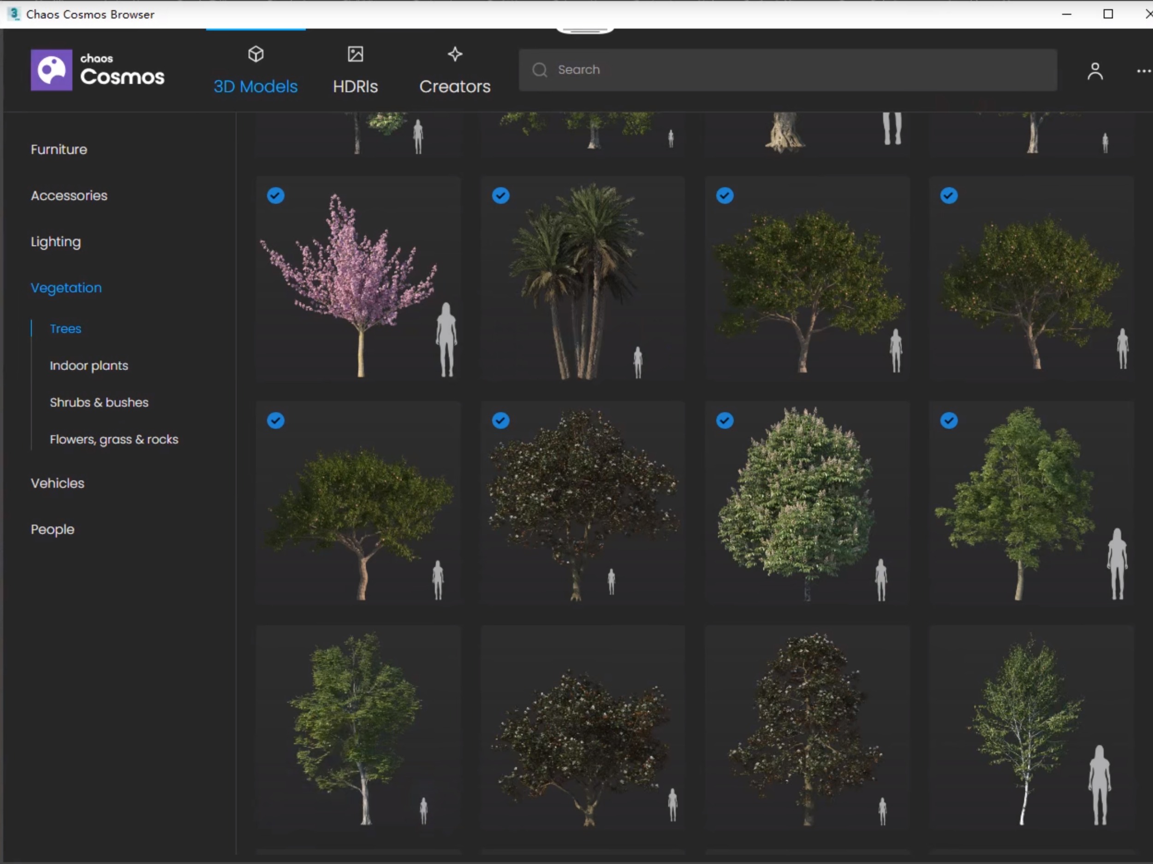Expand the Lighting category
This screenshot has height=864, width=1153.
click(56, 241)
